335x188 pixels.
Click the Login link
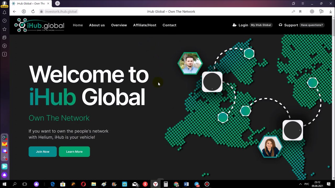tap(240, 25)
